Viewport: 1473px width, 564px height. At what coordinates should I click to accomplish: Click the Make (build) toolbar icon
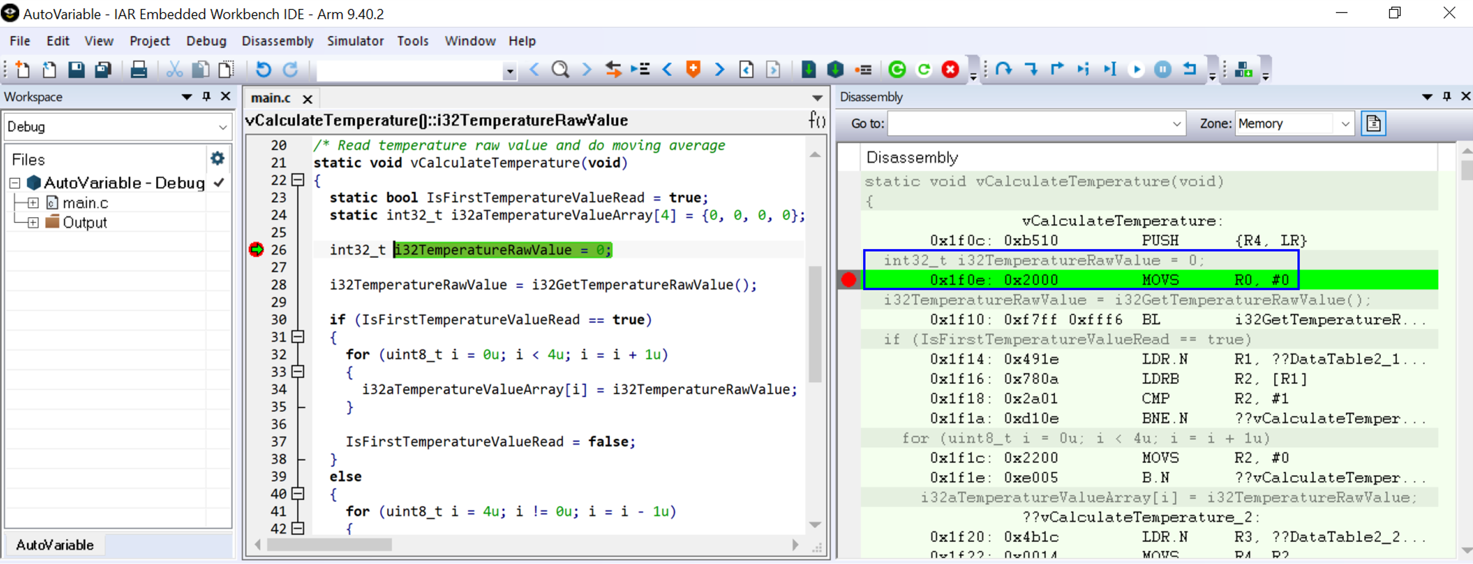tap(1243, 69)
